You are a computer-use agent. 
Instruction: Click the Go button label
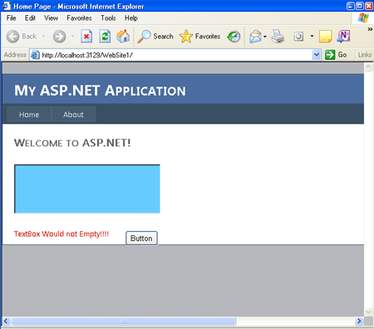click(342, 55)
